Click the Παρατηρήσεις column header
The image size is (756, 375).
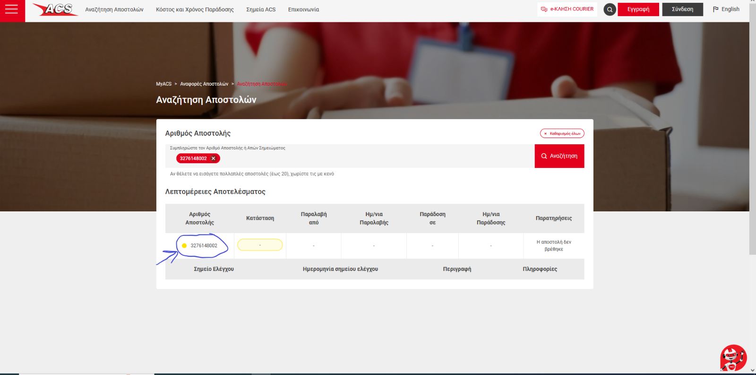[x=554, y=218]
